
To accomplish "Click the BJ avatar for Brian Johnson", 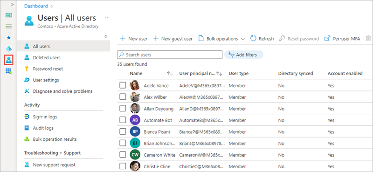I will [x=135, y=143].
